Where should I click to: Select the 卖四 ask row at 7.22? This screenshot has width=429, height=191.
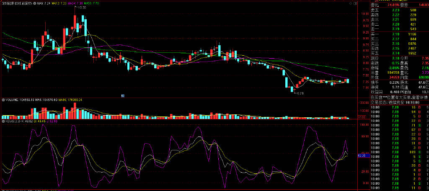(x=399, y=15)
